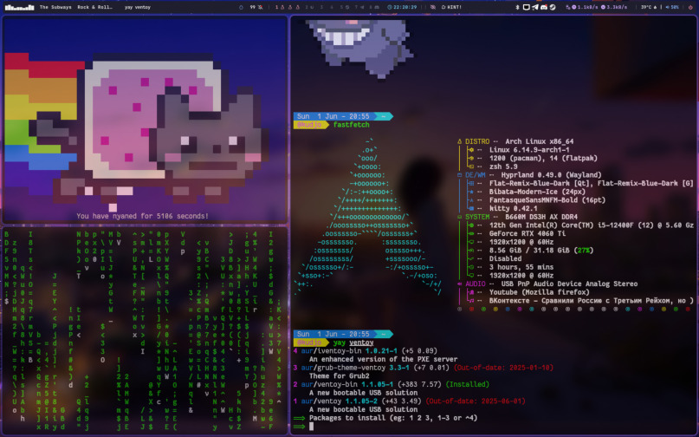
Task: Click 'FantasqueSansMNFM-Bold (16pt)' font line
Action: coord(547,200)
